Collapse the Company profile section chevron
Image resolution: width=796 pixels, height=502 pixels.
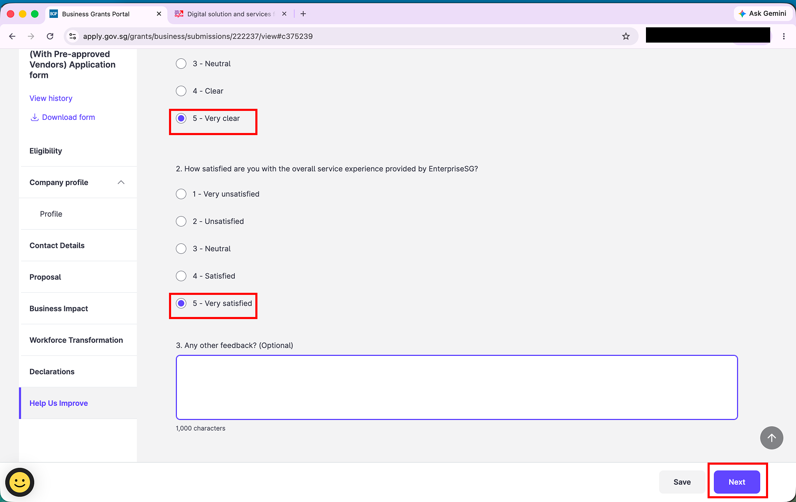click(121, 182)
